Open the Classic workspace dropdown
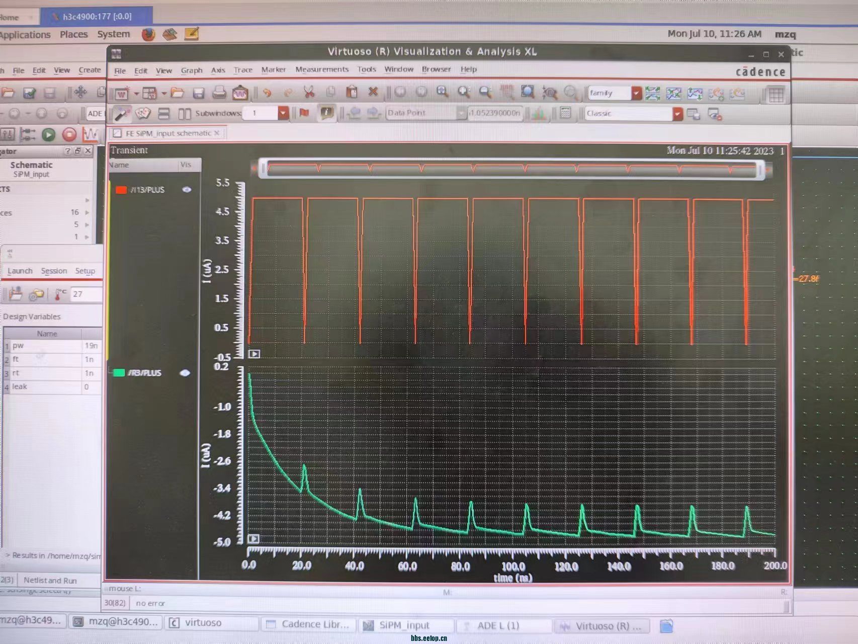The width and height of the screenshot is (858, 644). click(677, 114)
